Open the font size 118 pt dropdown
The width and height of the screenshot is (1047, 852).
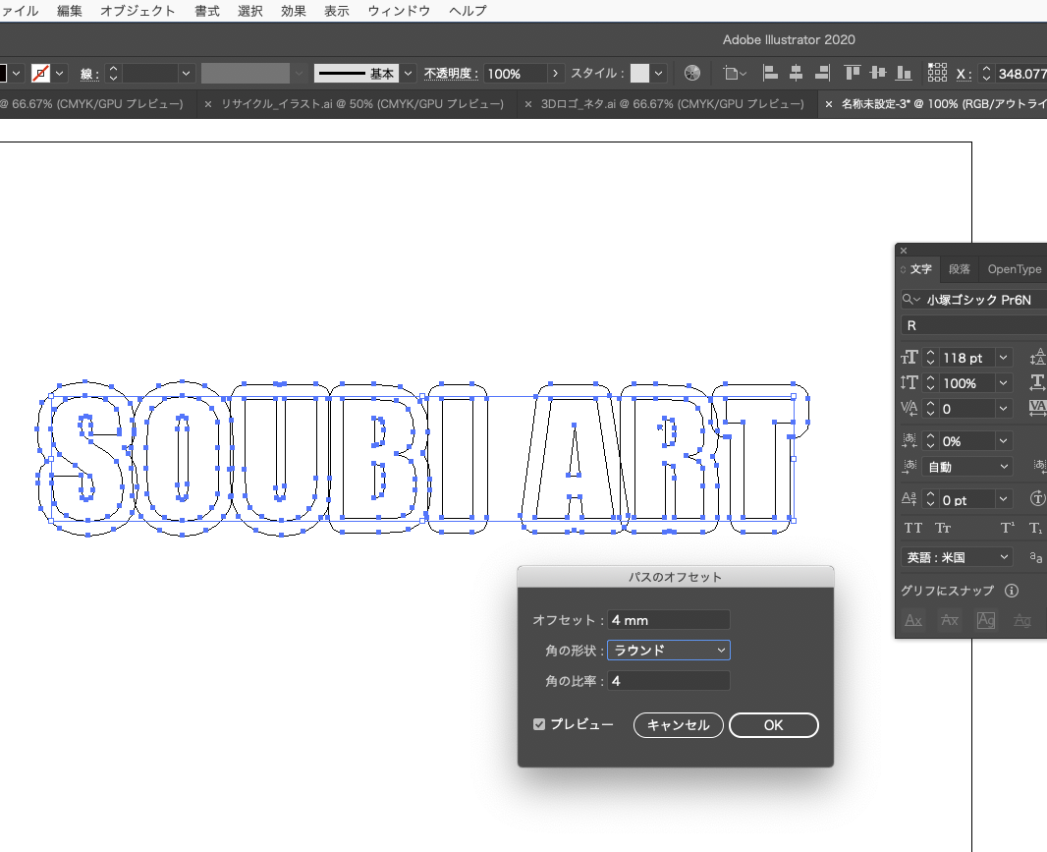coord(1003,358)
